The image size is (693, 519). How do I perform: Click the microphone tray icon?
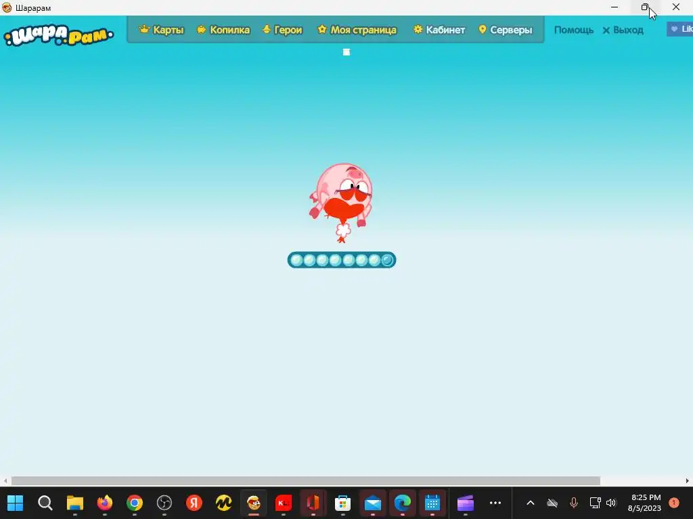pos(574,503)
